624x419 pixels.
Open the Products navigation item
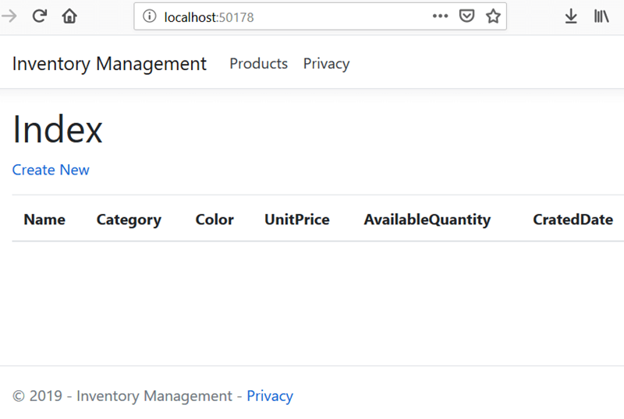coord(258,64)
